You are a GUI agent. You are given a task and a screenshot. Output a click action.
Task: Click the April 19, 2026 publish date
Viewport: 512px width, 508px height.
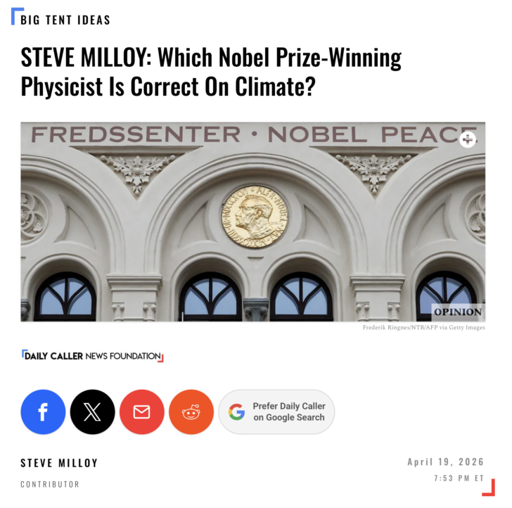[x=446, y=462]
